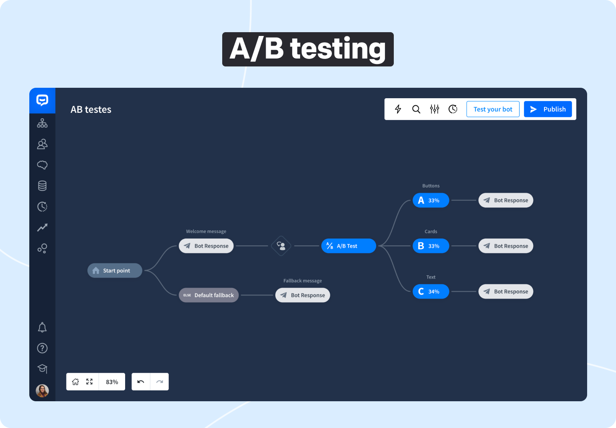Open the analytics trend icon in the sidebar
Image resolution: width=616 pixels, height=428 pixels.
point(42,227)
